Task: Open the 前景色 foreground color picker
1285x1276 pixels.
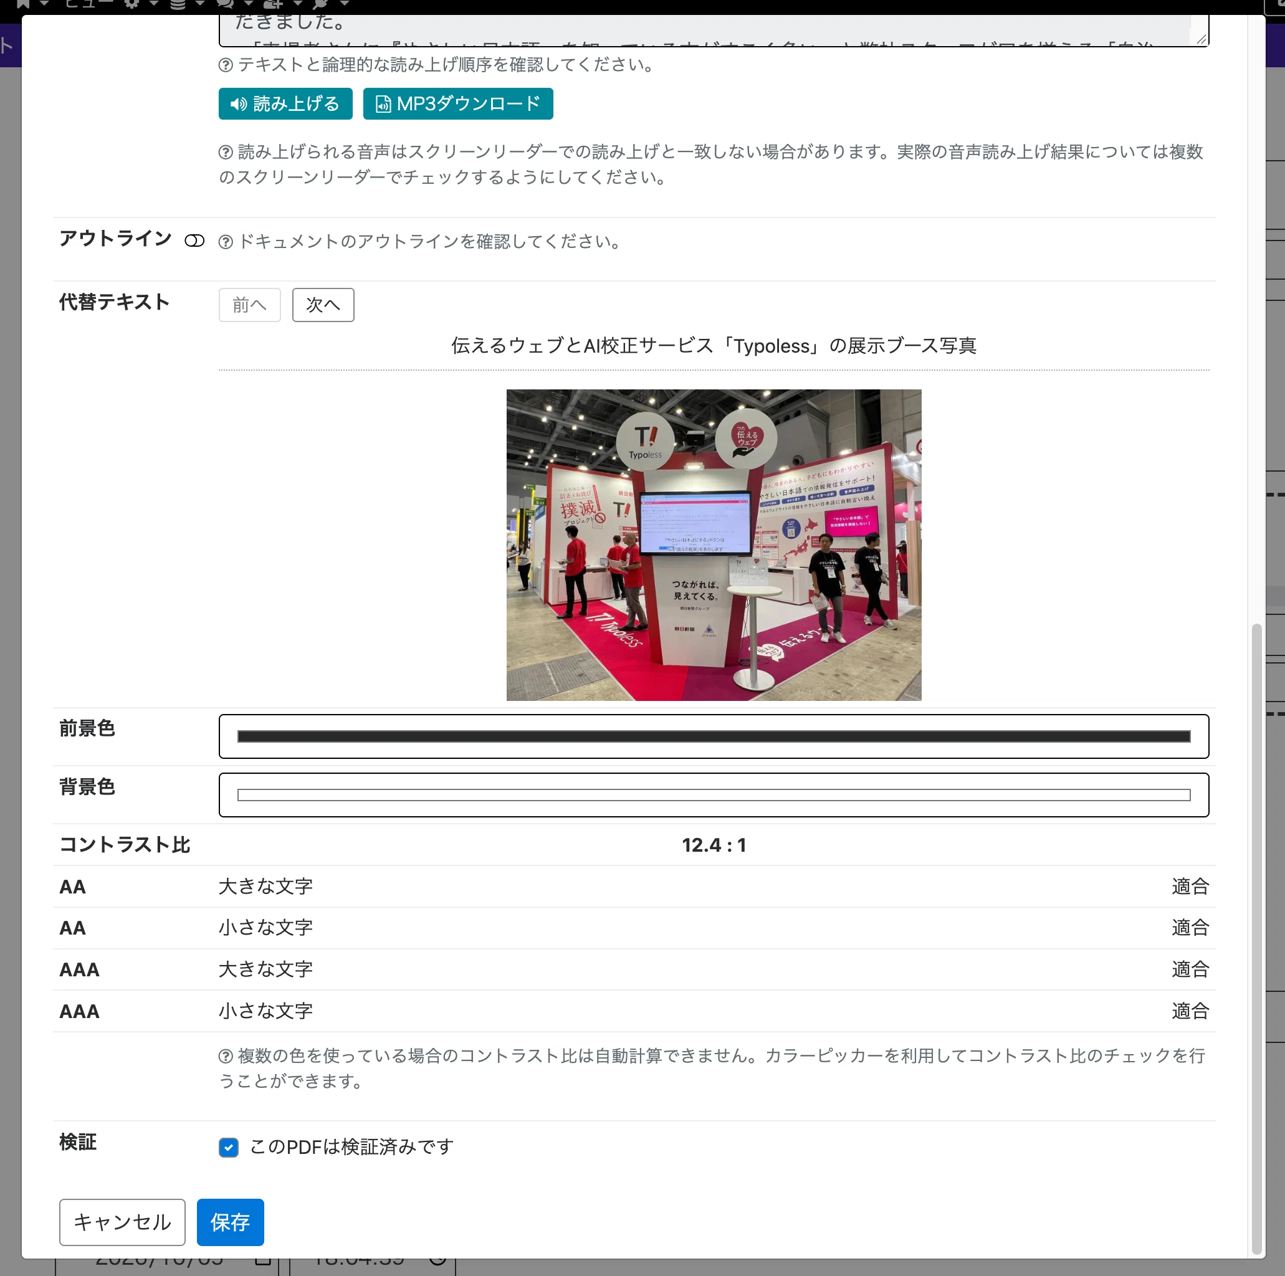Action: tap(714, 736)
